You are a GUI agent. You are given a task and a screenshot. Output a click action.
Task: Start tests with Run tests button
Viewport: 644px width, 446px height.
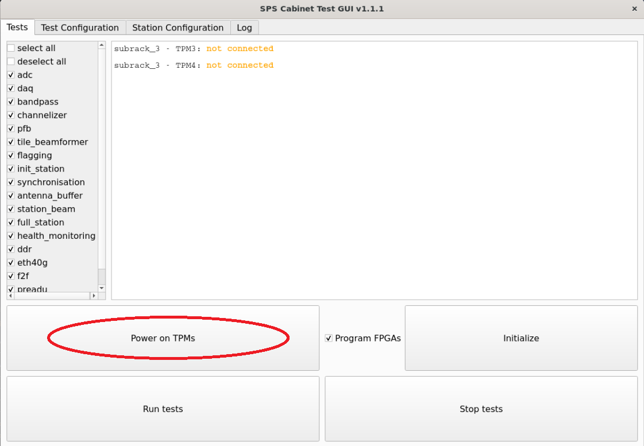pos(163,409)
